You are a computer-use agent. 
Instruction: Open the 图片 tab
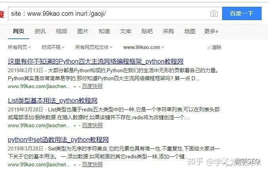pos(83,31)
